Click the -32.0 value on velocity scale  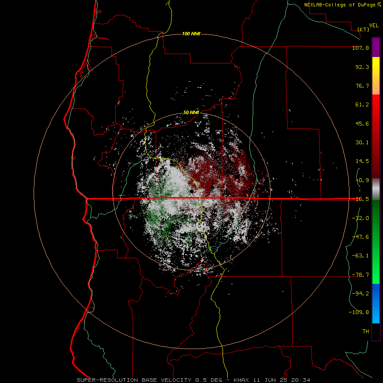tap(360, 218)
